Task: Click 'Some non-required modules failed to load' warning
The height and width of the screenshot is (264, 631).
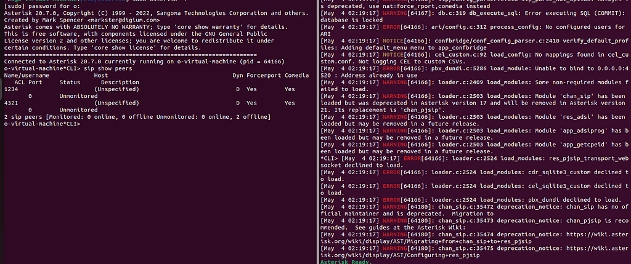Action: tap(475, 86)
